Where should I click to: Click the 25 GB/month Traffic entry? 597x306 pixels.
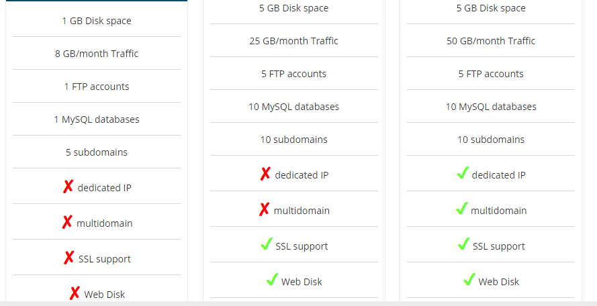pyautogui.click(x=294, y=41)
